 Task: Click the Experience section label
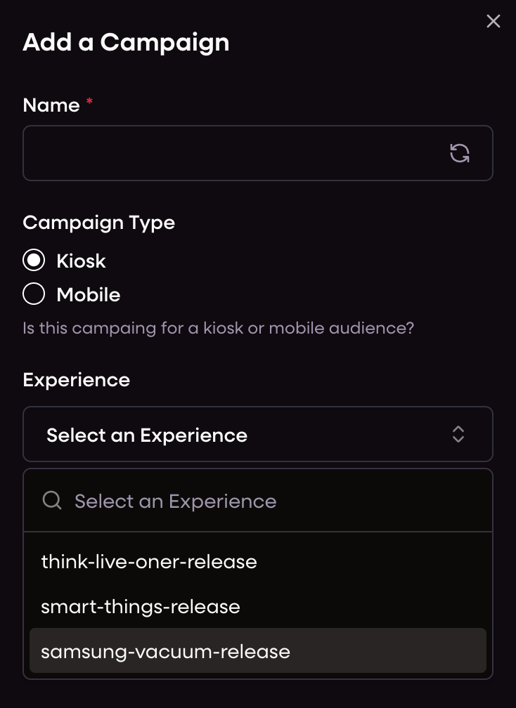point(77,380)
